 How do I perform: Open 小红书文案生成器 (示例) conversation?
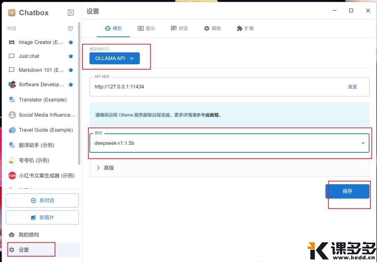tap(42, 175)
